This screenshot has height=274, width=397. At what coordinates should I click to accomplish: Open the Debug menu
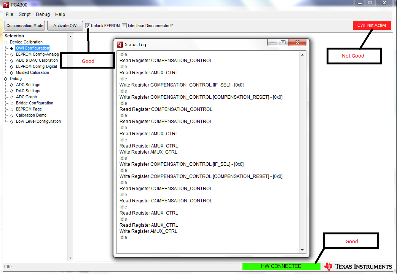click(x=43, y=14)
